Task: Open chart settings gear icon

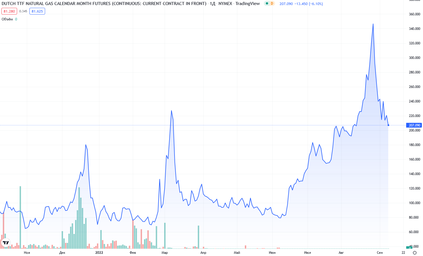Action: 415,253
